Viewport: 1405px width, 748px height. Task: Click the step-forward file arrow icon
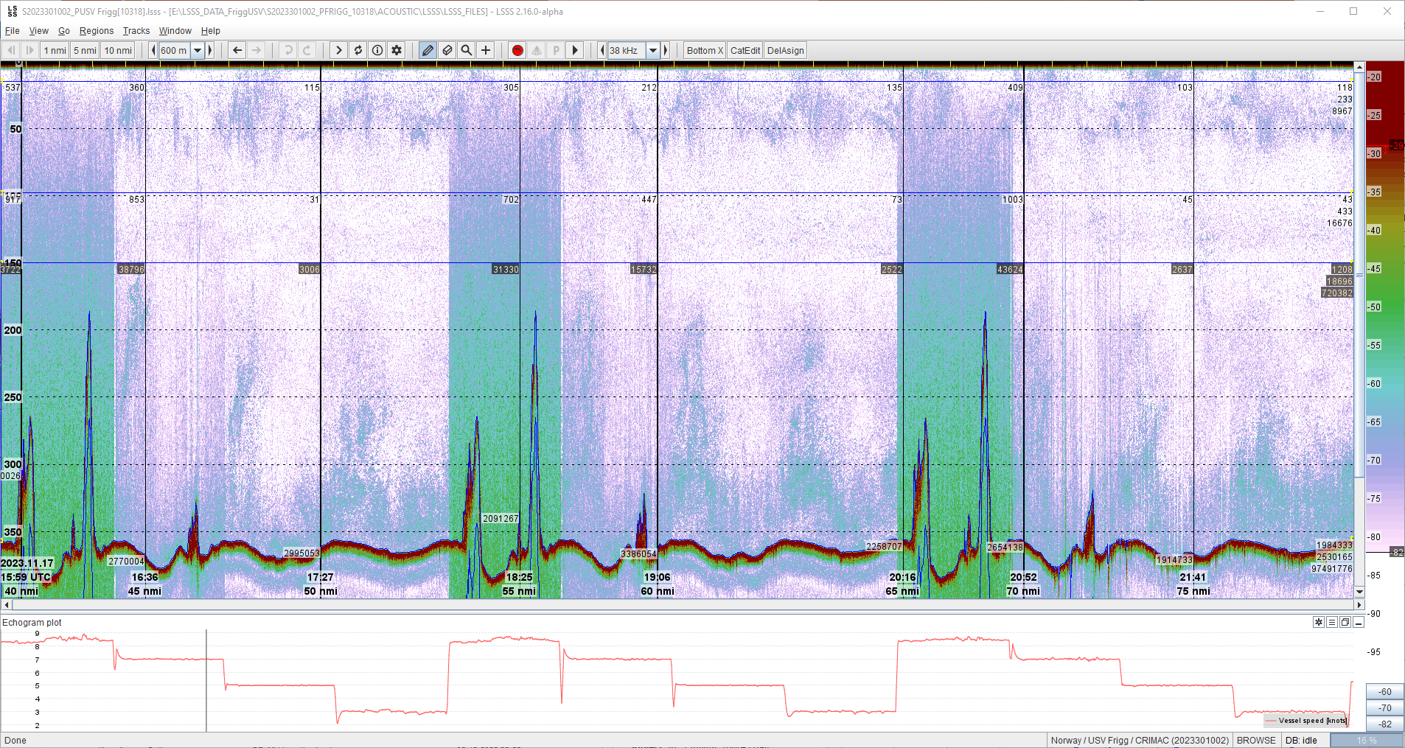29,50
